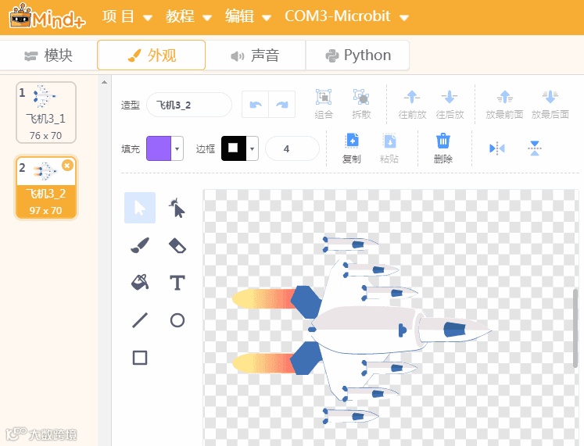Redo the last costume edit
The height and width of the screenshot is (446, 584).
(282, 105)
